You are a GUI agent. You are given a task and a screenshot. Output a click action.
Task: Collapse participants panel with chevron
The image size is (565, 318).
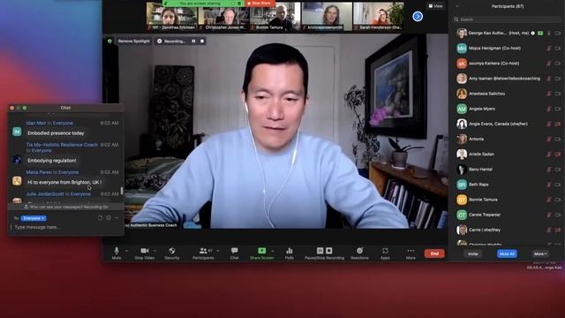coord(457,6)
